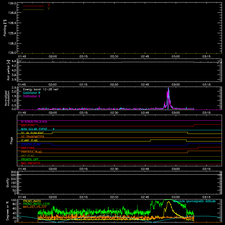Select the yellow FRONT_RATIO legend entry
Viewport: 225px width, 225px height.
(x=32, y=201)
